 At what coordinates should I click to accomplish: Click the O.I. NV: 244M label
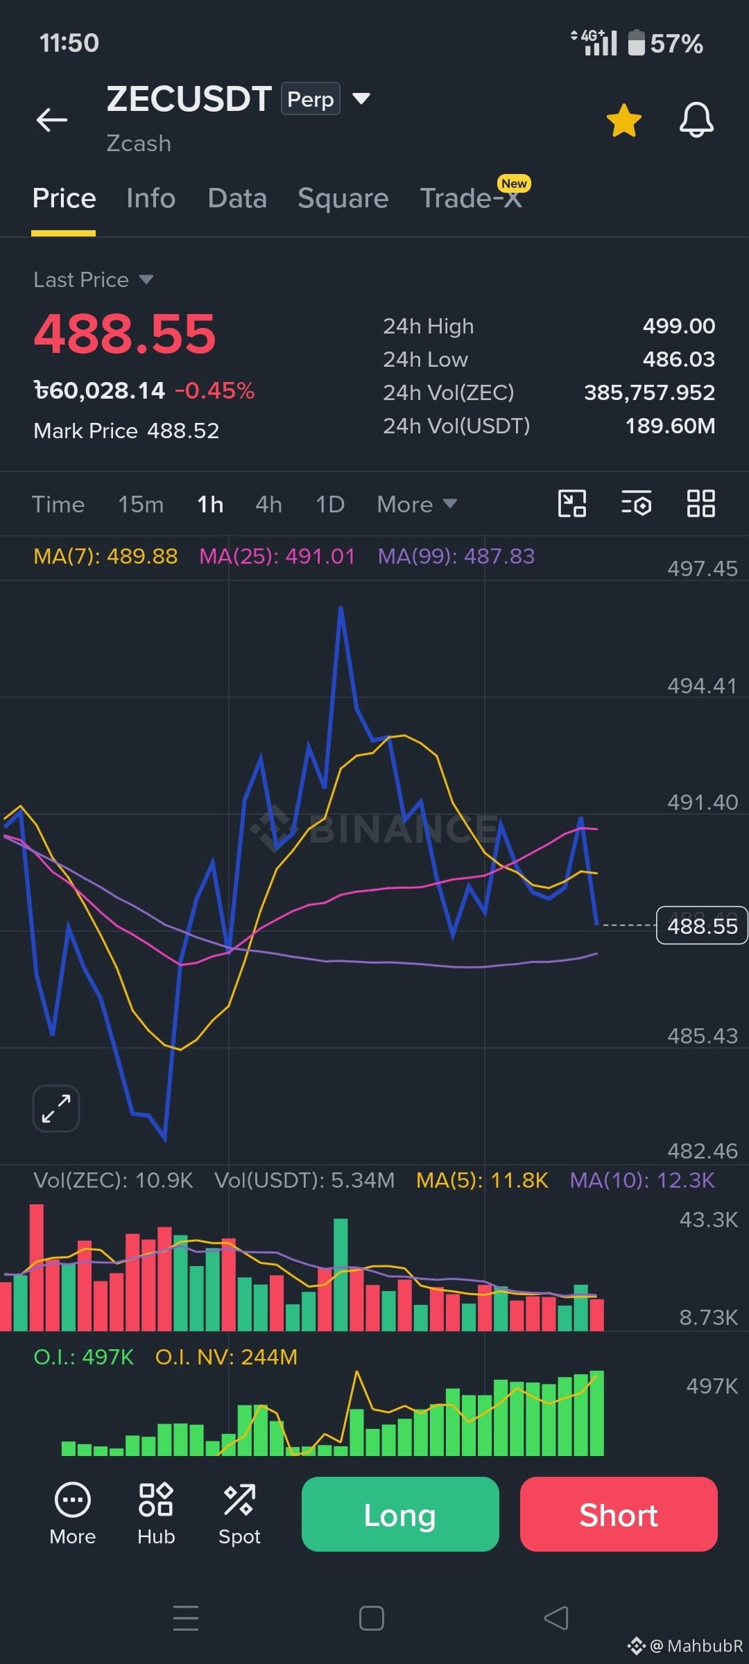point(226,1357)
